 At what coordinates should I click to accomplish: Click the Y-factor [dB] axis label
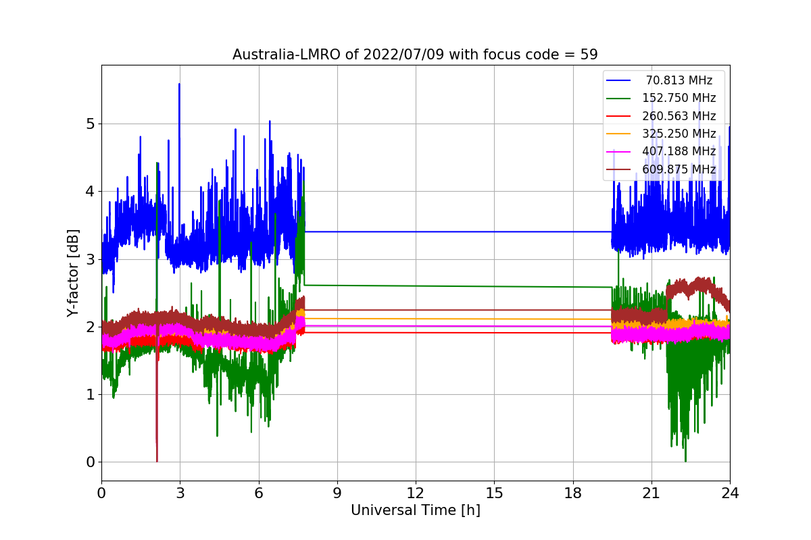[x=73, y=273]
